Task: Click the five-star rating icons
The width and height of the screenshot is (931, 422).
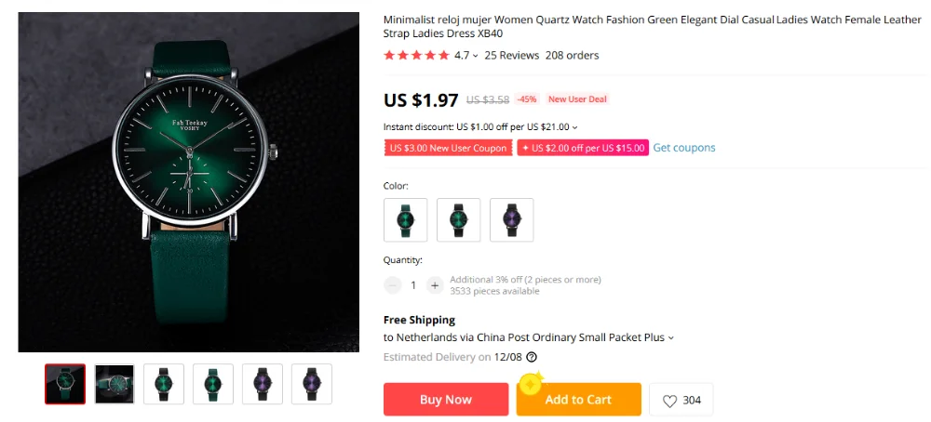Action: point(416,55)
